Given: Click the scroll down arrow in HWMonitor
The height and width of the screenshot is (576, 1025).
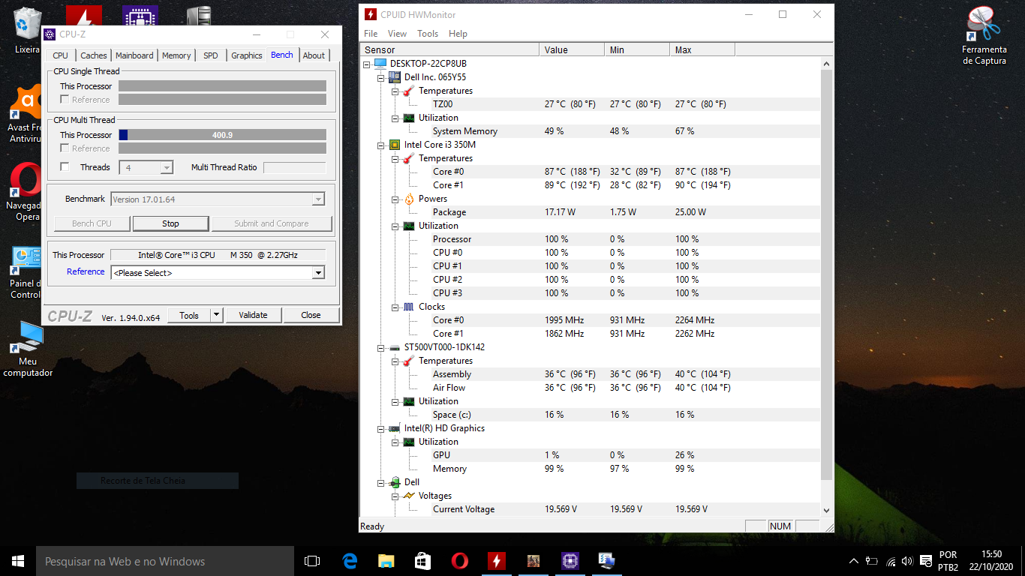Looking at the screenshot, I should 827,511.
